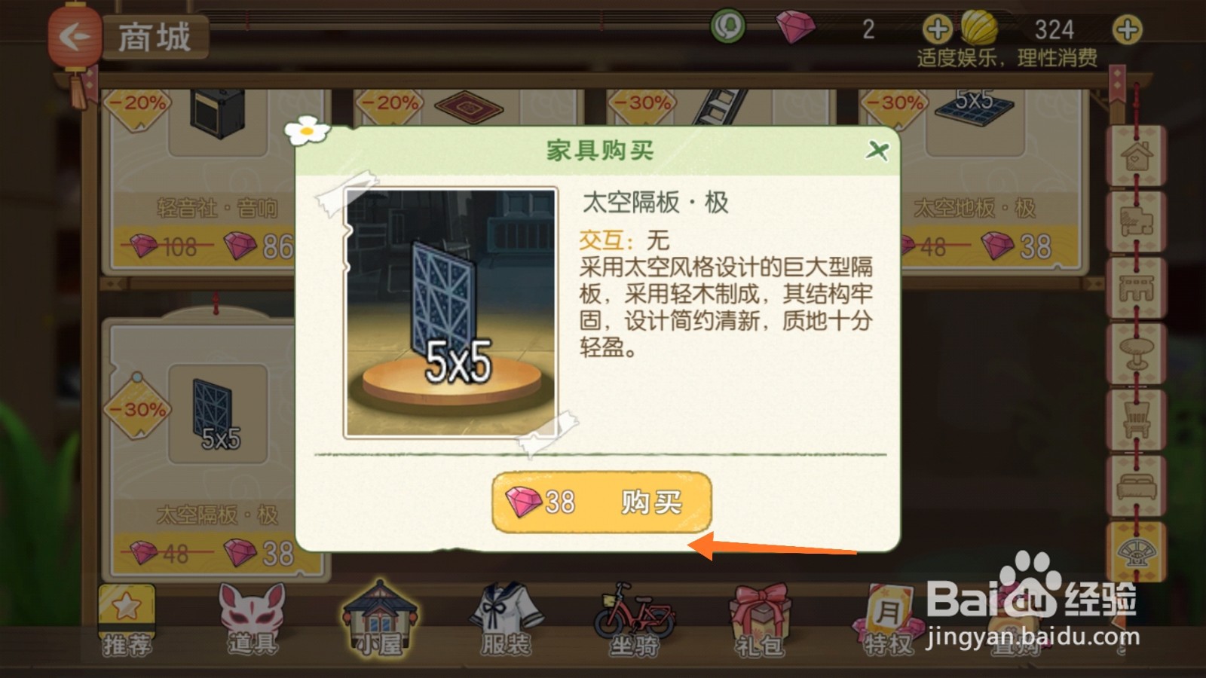Open the 礼包 gift pack tab

(760, 621)
